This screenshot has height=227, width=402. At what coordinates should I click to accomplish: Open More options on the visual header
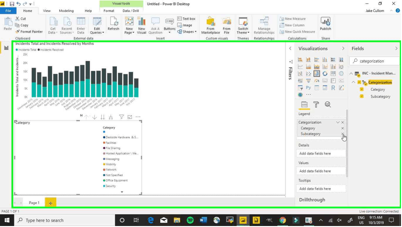pyautogui.click(x=138, y=117)
